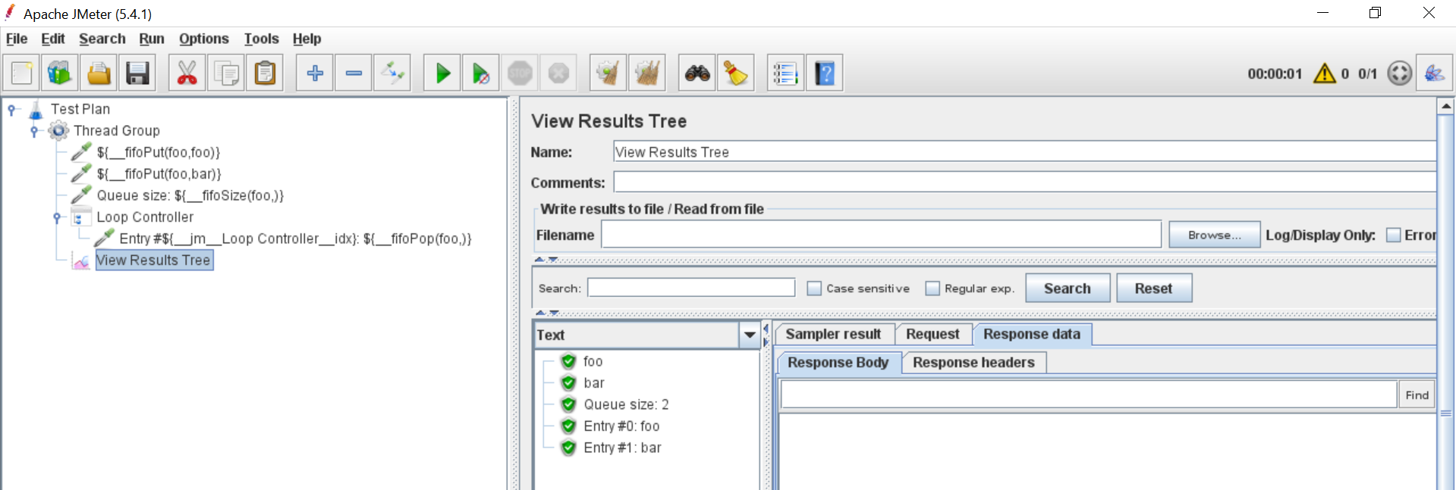This screenshot has height=490, width=1456.
Task: Select the Response data tab
Action: (1032, 334)
